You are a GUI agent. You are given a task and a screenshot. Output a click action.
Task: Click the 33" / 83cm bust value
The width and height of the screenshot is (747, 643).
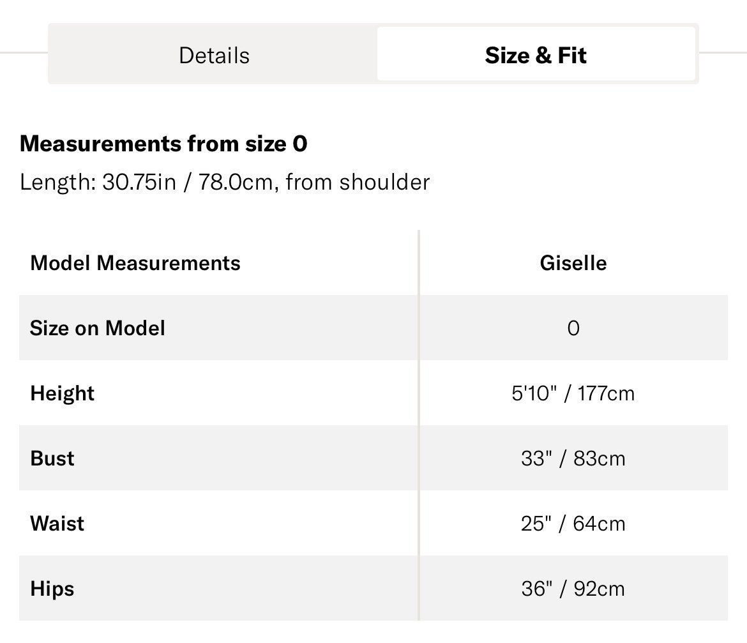[573, 458]
